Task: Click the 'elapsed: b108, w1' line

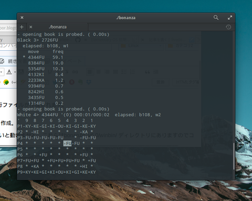Action: pyautogui.click(x=46, y=46)
